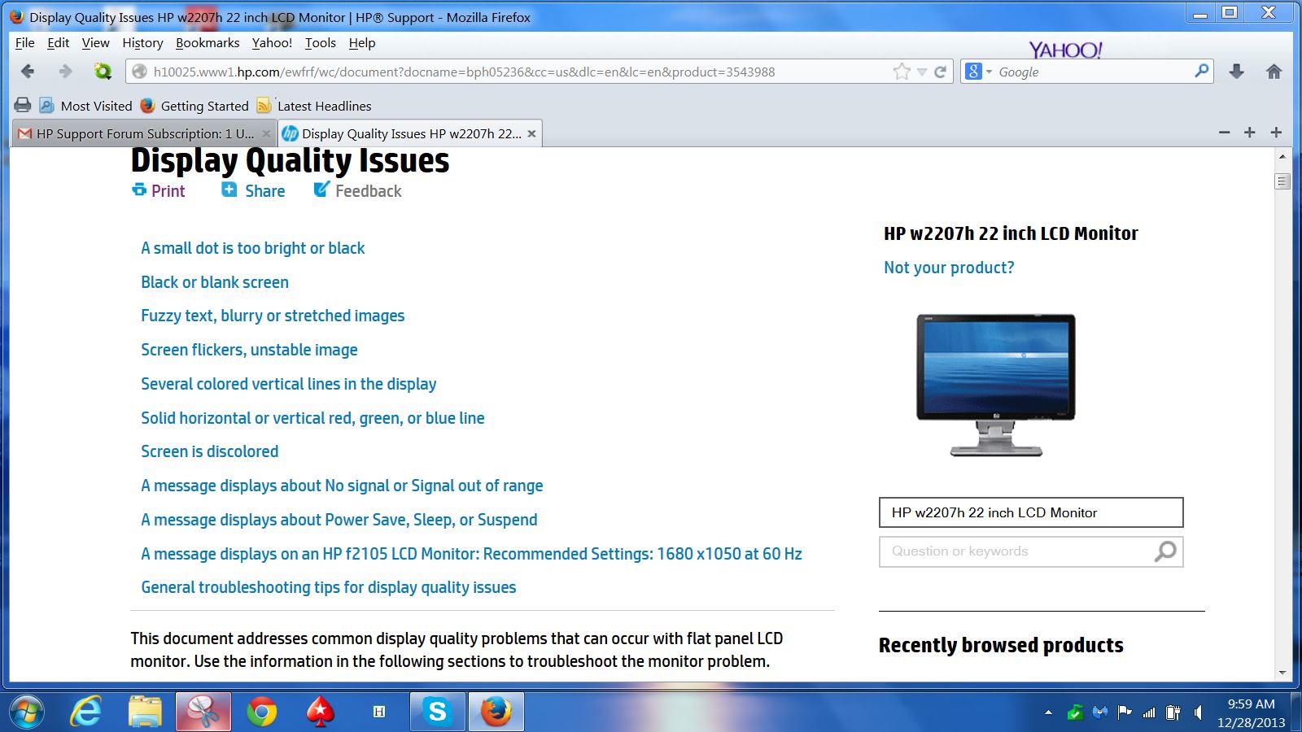Screen dimensions: 1302x732
Task: Open Skype from the taskbar
Action: 437,712
